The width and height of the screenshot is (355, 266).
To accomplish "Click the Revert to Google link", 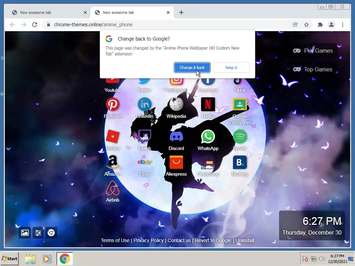I will click(213, 240).
